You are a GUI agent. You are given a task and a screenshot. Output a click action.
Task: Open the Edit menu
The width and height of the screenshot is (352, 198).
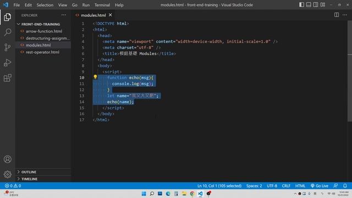coord(28,5)
